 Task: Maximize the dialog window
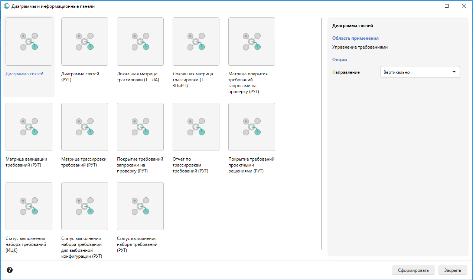pyautogui.click(x=447, y=6)
